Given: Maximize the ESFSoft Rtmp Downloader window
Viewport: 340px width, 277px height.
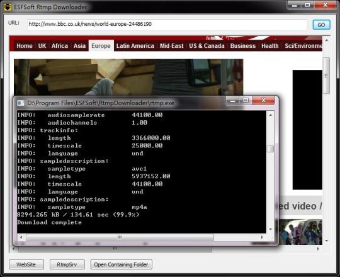Looking at the screenshot, I should pos(307,5).
